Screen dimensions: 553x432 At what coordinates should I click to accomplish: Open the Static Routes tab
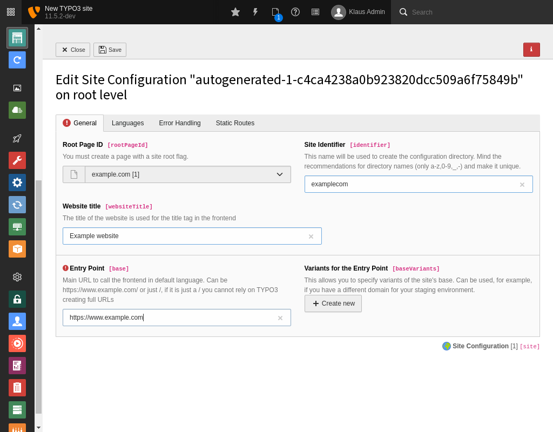(235, 123)
